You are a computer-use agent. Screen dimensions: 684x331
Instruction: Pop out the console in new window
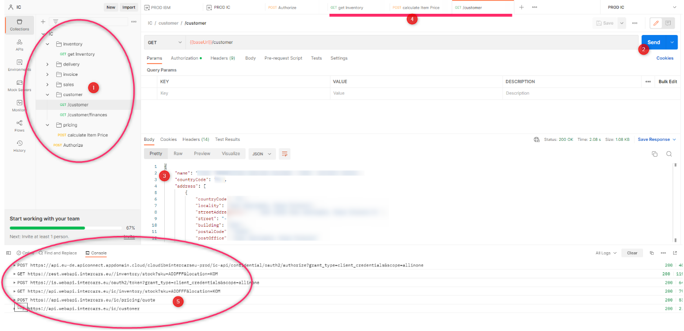coord(675,253)
